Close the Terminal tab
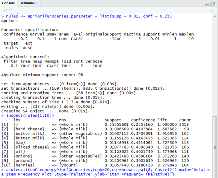The width and height of the screenshot is (218, 178). [36, 3]
